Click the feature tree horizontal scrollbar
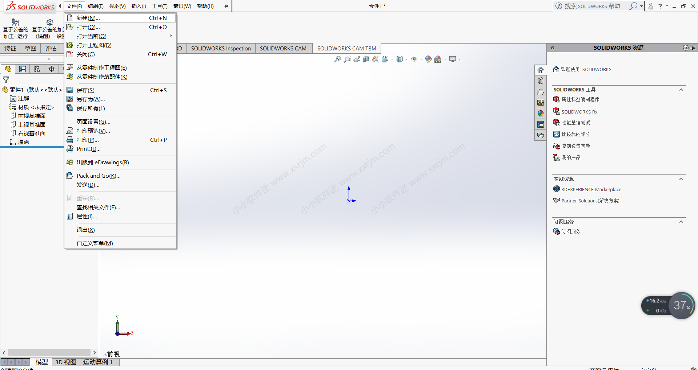The height and width of the screenshot is (370, 698). [x=49, y=353]
